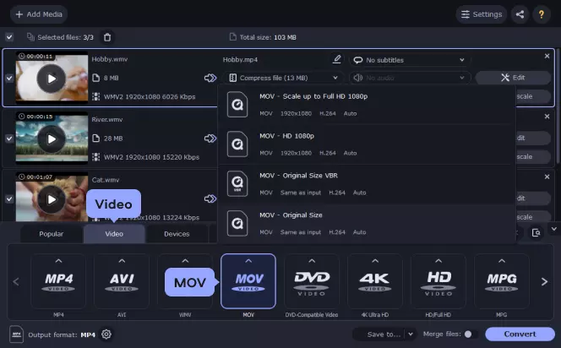Choose the HD/Full HD format icon

pyautogui.click(x=438, y=281)
